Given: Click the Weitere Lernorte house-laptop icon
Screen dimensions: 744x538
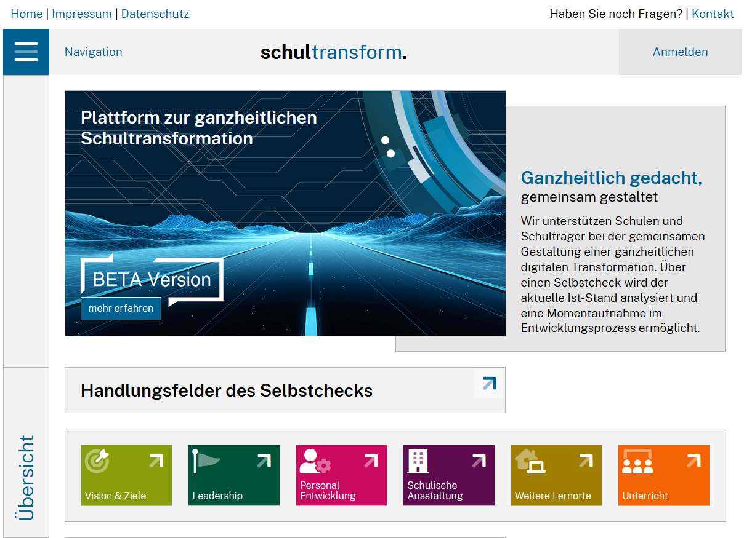Looking at the screenshot, I should tap(530, 461).
